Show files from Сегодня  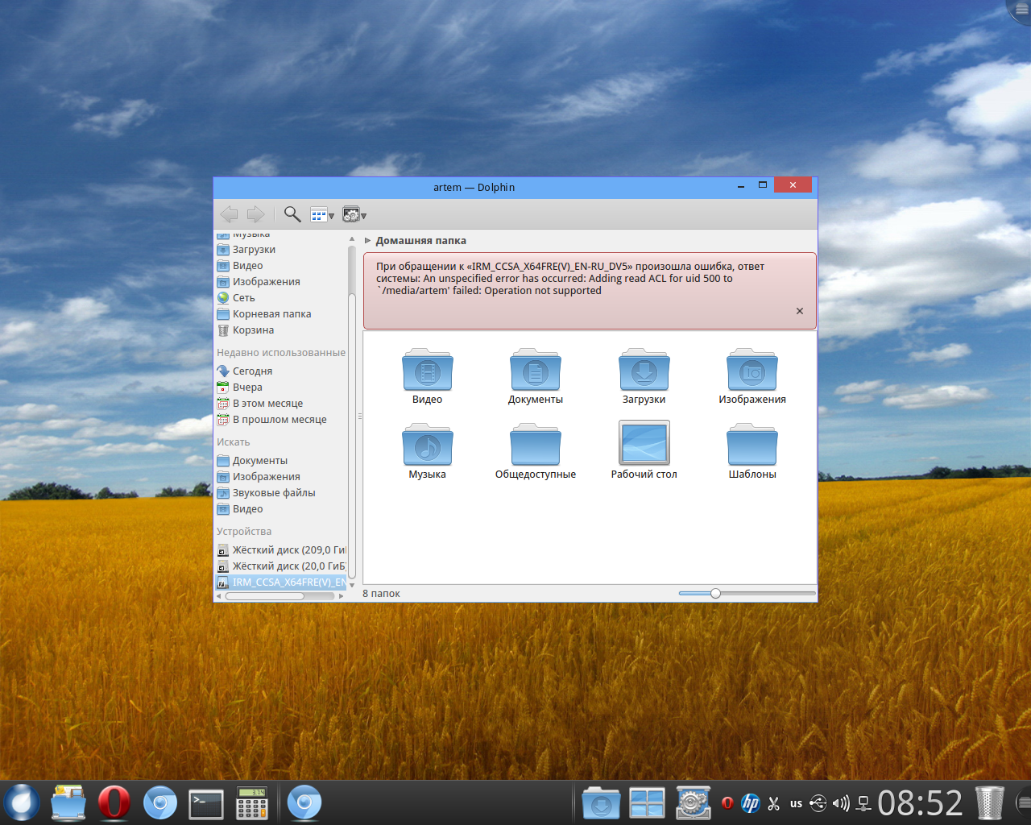252,371
